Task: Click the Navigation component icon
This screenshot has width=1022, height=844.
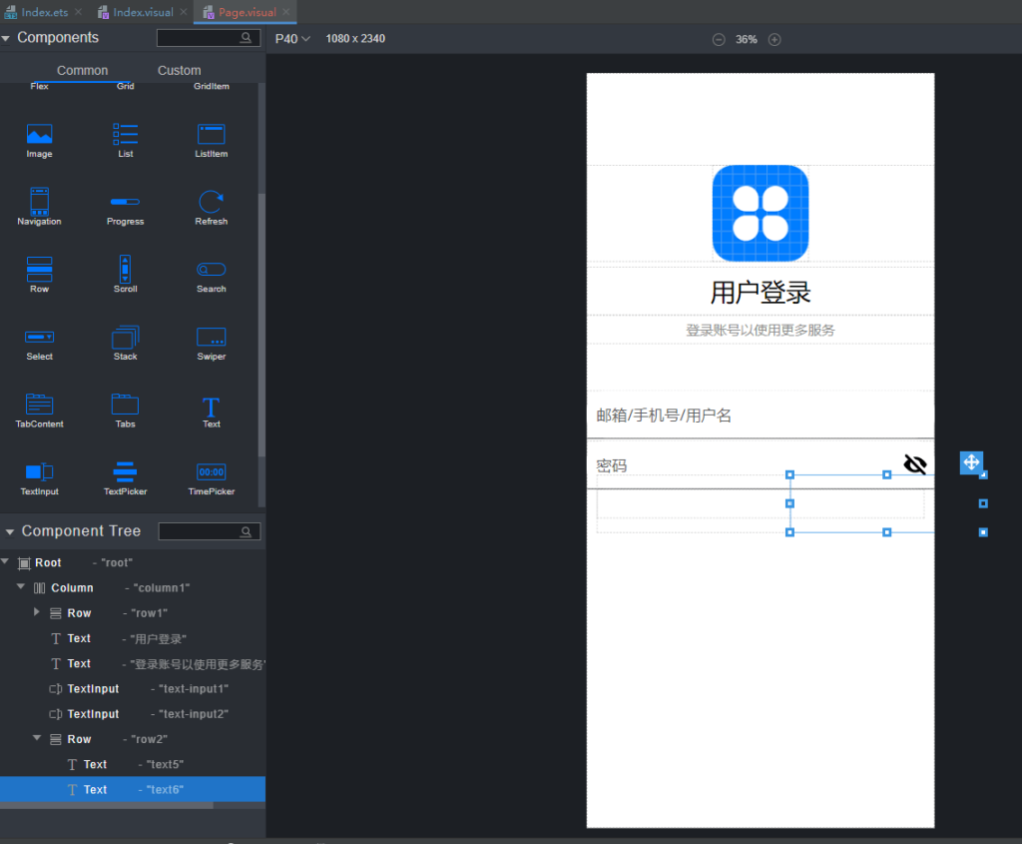Action: [39, 201]
